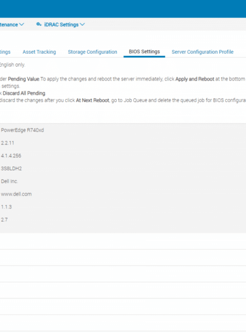This screenshot has width=246, height=333.
Task: Switch to the Storage Configuration tab
Action: [x=92, y=52]
